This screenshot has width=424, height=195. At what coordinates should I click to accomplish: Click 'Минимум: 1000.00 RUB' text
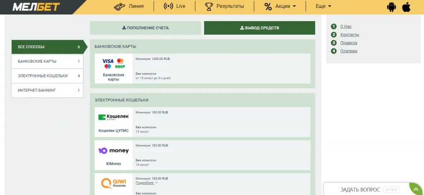pyautogui.click(x=152, y=59)
